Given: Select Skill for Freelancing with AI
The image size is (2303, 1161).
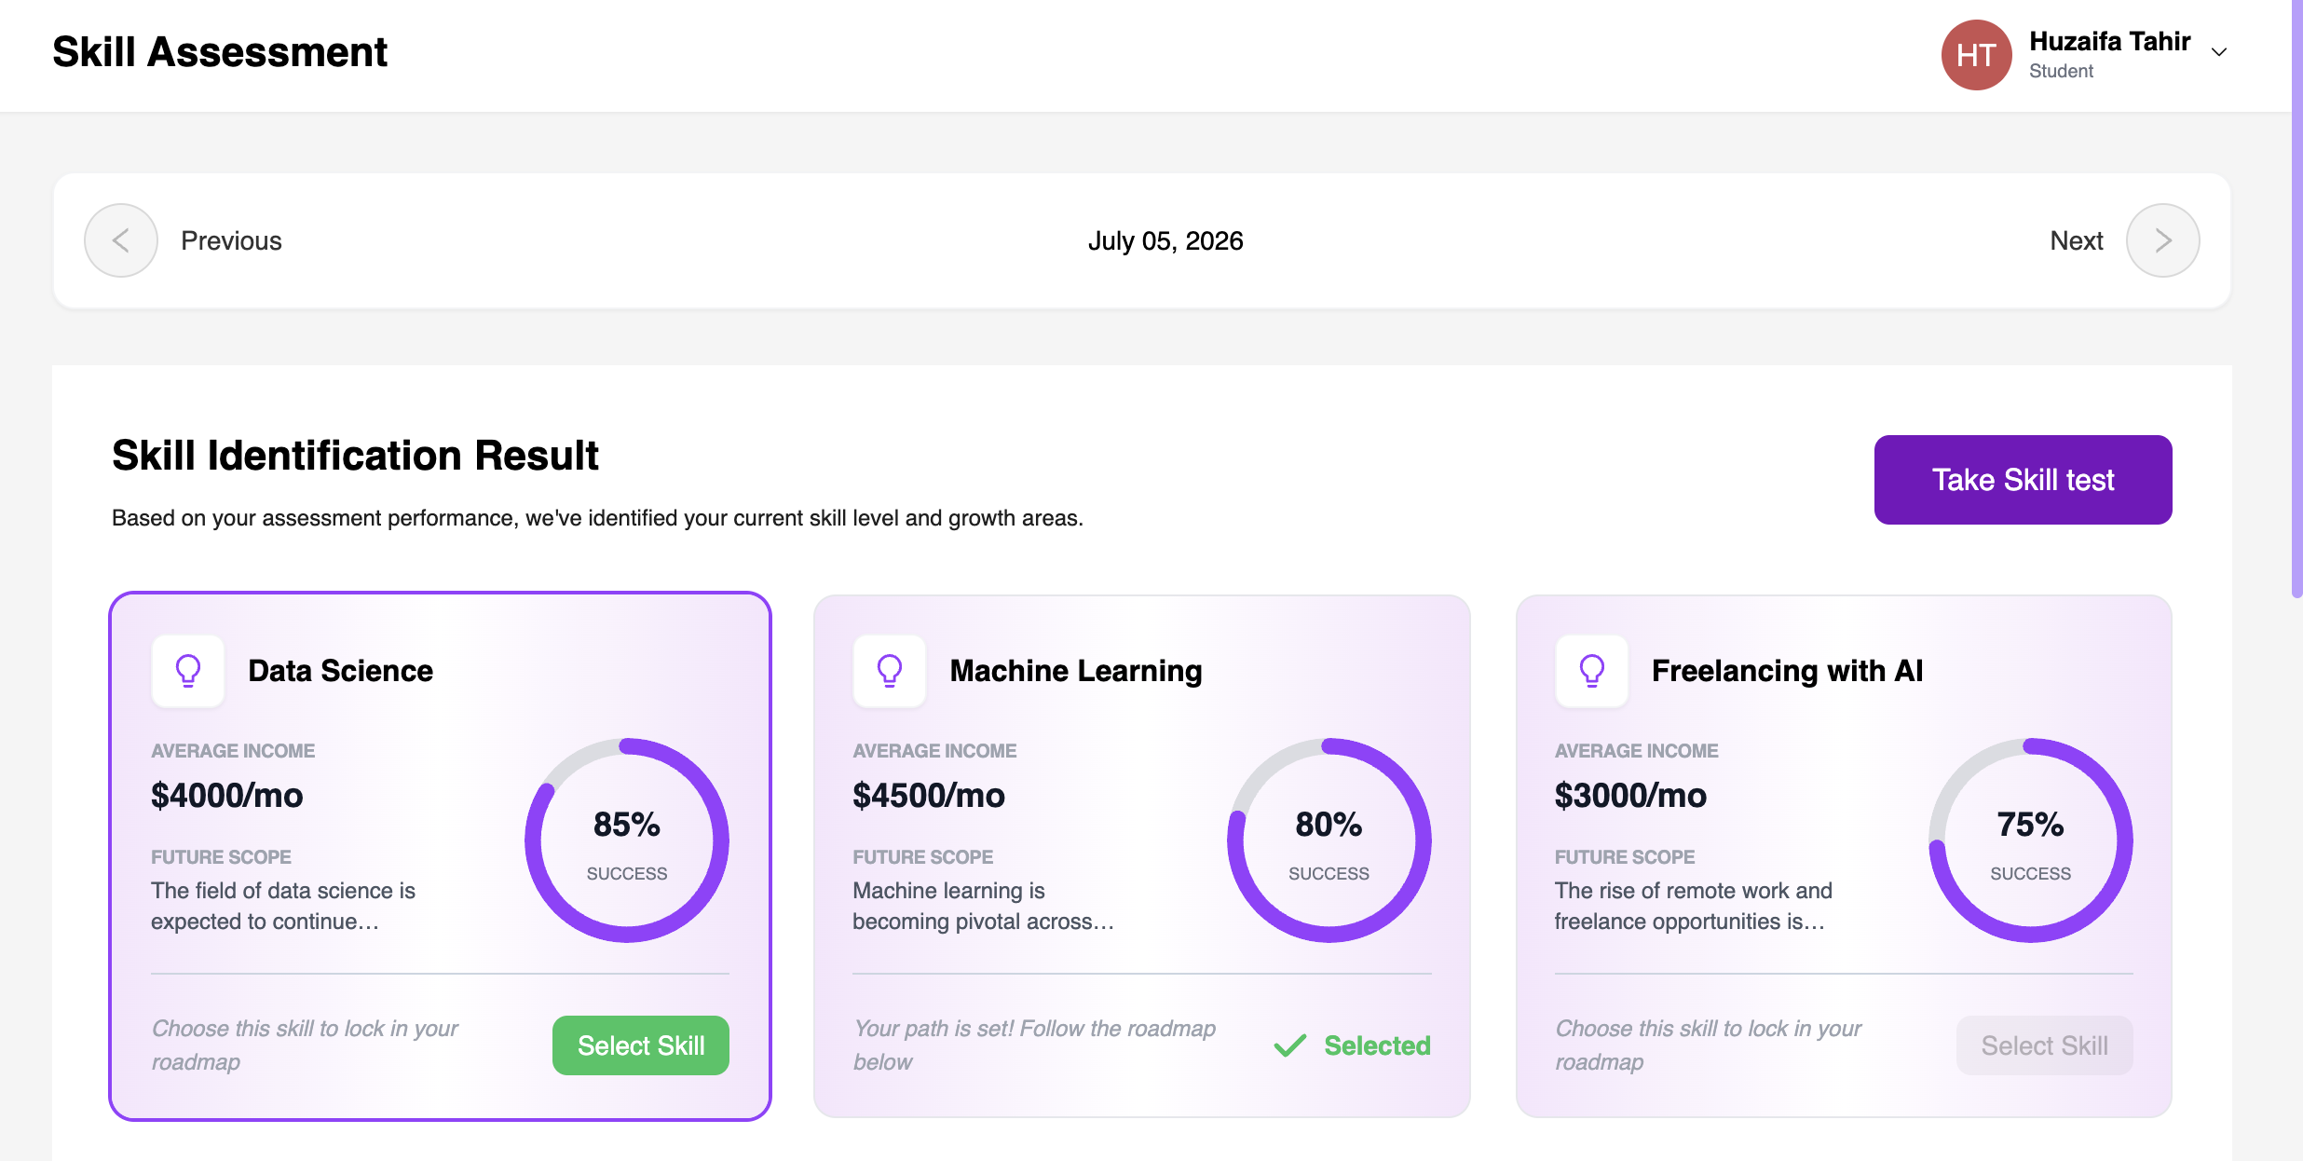Looking at the screenshot, I should (x=2045, y=1045).
